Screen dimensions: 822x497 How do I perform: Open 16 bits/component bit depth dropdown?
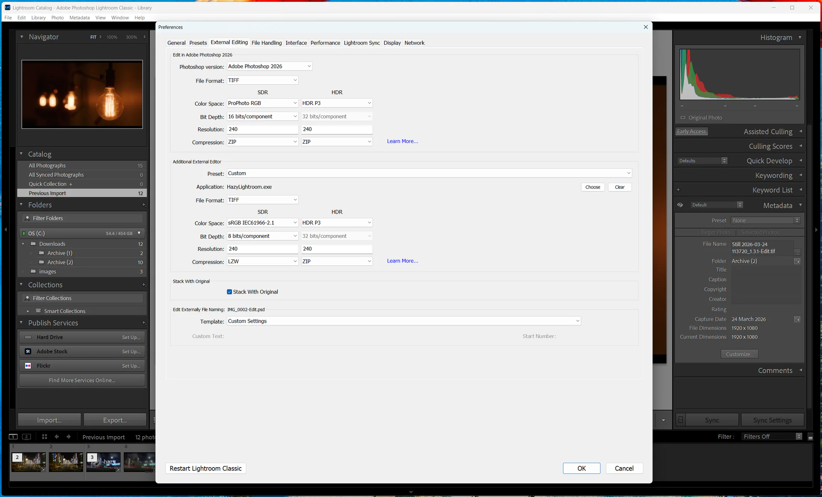click(x=263, y=117)
